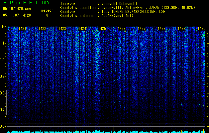
Task: Click the 0.9 kHz frequency label
Action: click(3, 76)
